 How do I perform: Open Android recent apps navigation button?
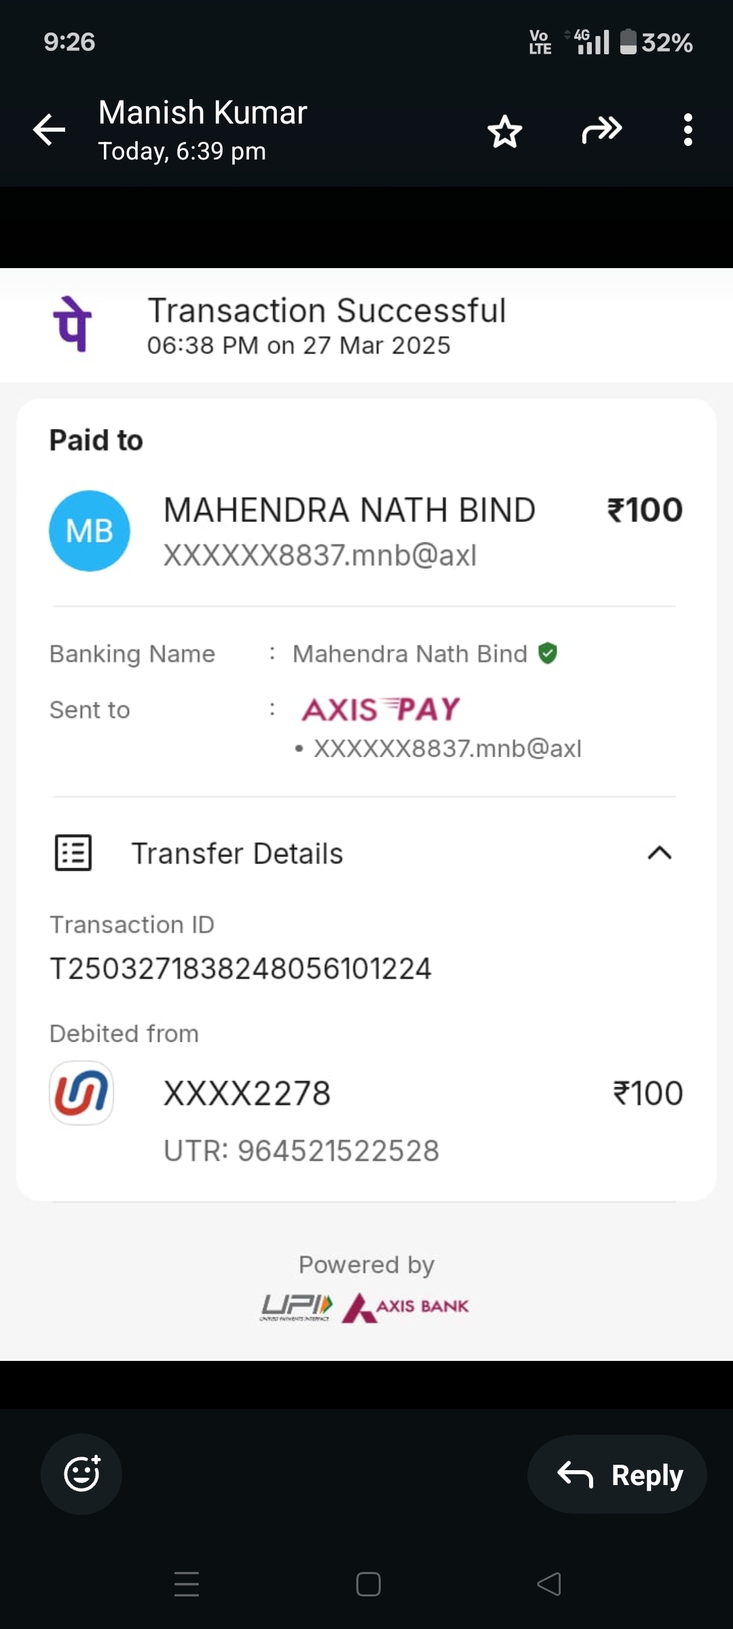click(x=187, y=1584)
